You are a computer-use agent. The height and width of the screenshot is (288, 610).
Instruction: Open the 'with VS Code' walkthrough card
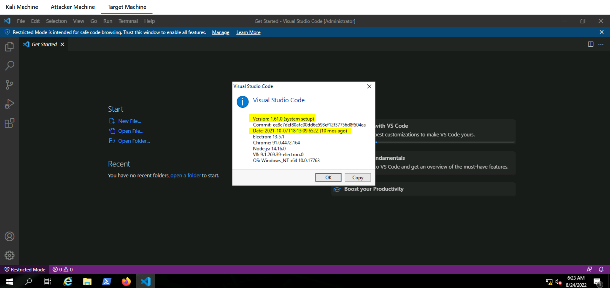point(445,131)
